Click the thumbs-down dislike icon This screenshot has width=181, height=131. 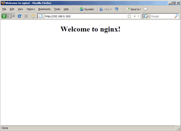[x=116, y=9]
